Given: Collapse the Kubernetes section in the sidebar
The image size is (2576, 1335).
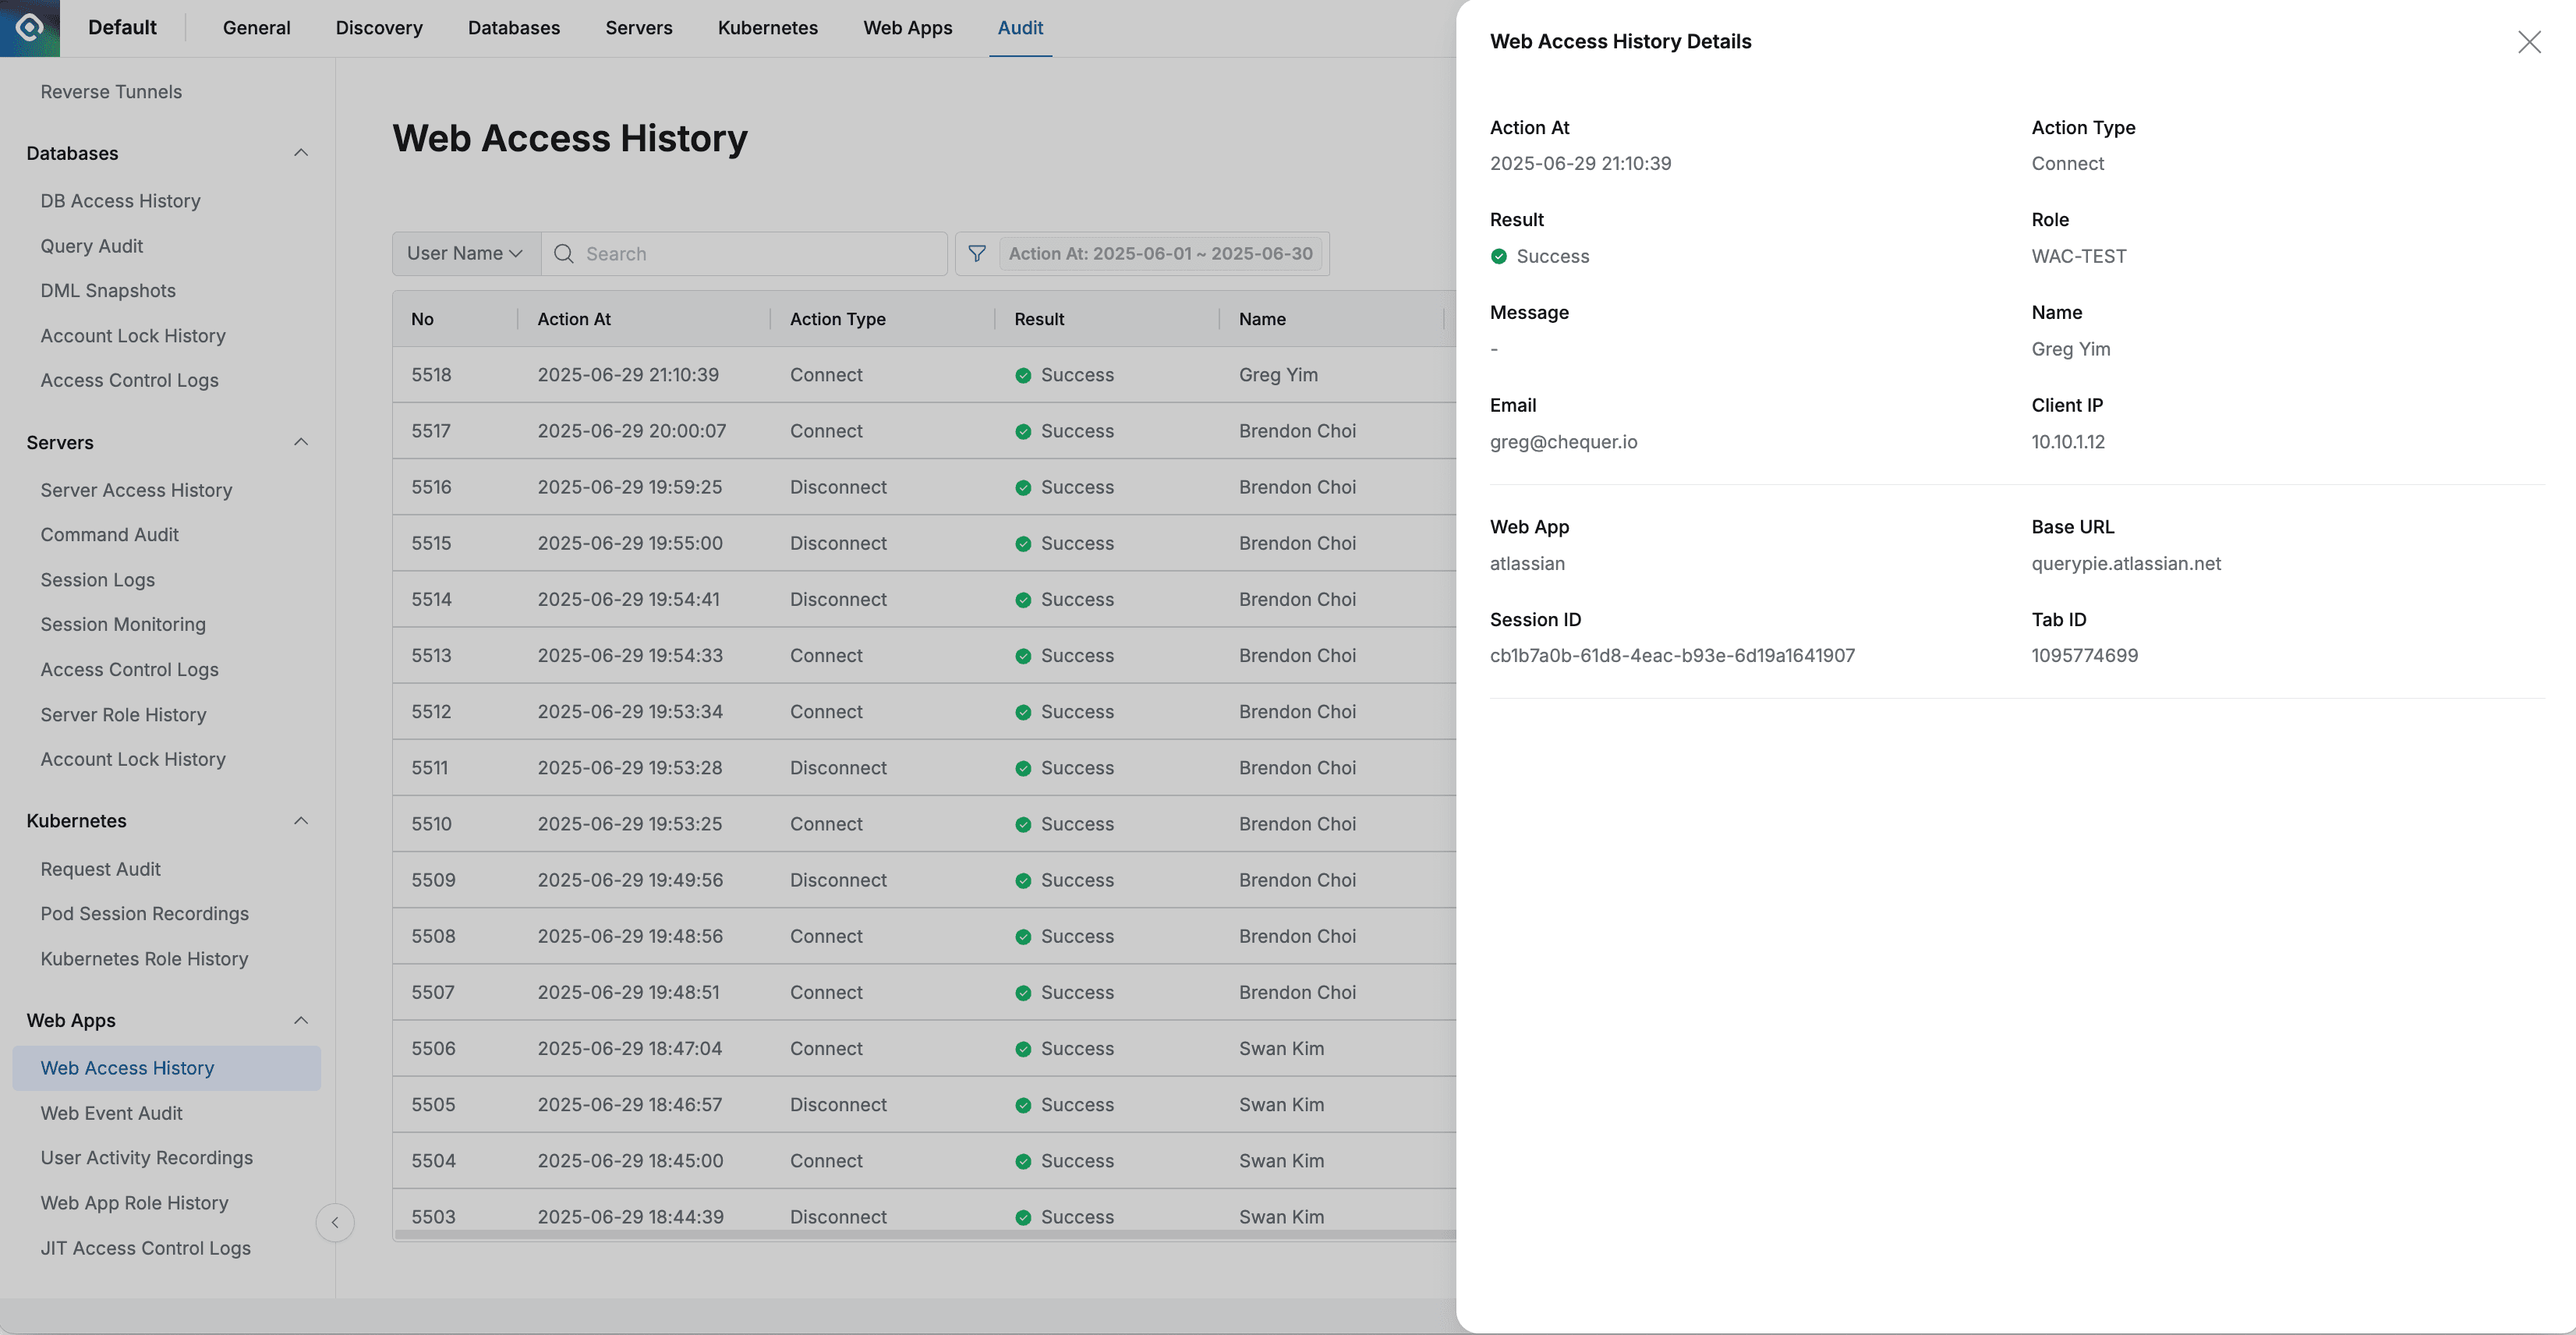Looking at the screenshot, I should point(302,820).
